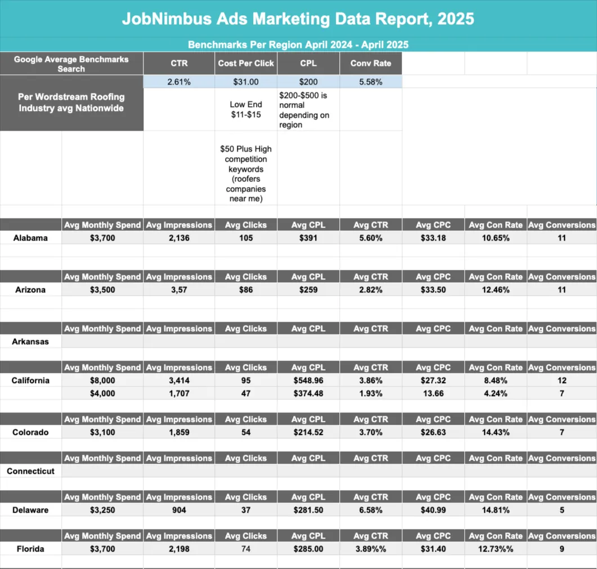Screen dimensions: 597x569
Task: Click the 'Google Average Benchmarks Search' header cell
Action: coord(71,64)
